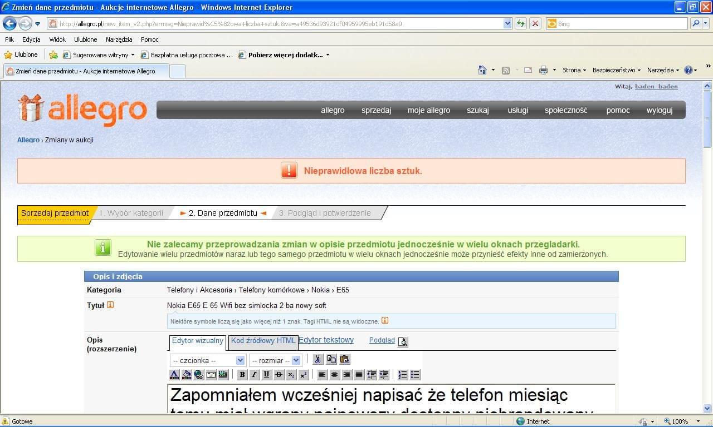Click the decrease indent icon

pyautogui.click(x=372, y=375)
